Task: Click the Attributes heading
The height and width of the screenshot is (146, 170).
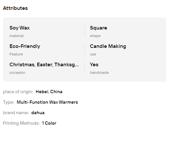Action: tap(15, 8)
